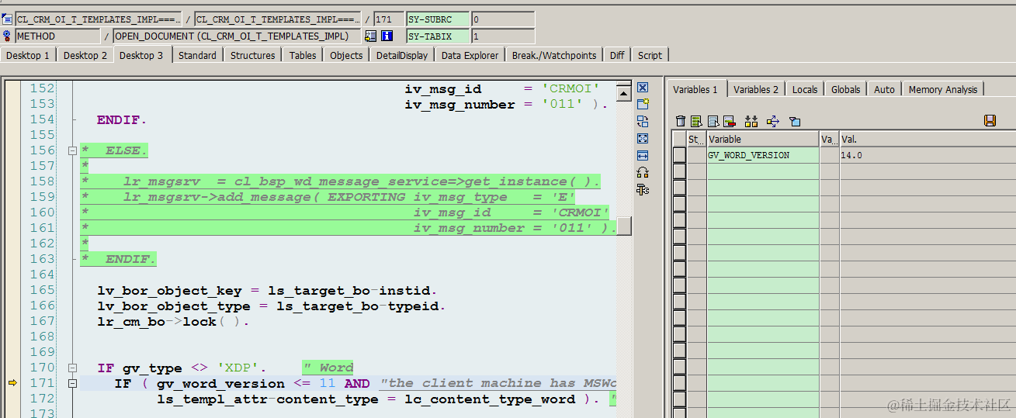Collapse the code block at line 156

(x=72, y=150)
